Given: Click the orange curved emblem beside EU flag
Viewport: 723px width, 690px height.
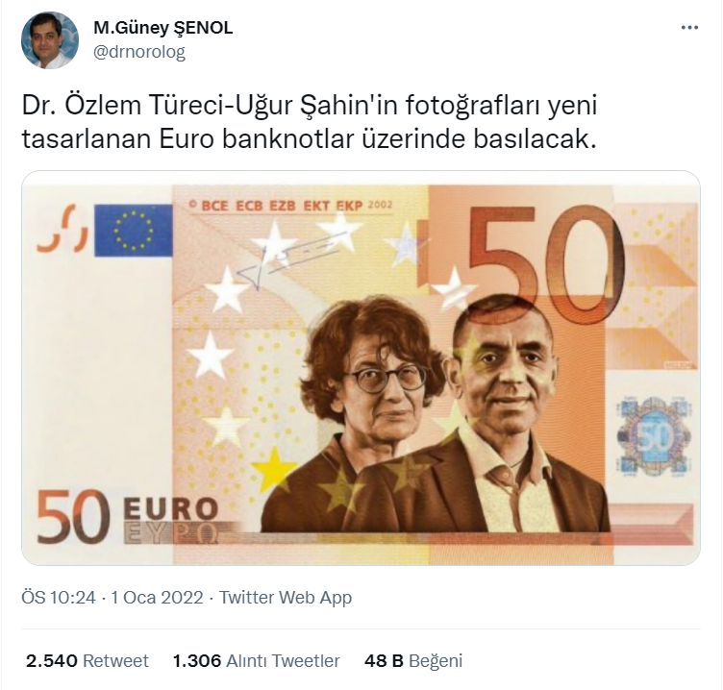Looking at the screenshot, I should (x=62, y=229).
